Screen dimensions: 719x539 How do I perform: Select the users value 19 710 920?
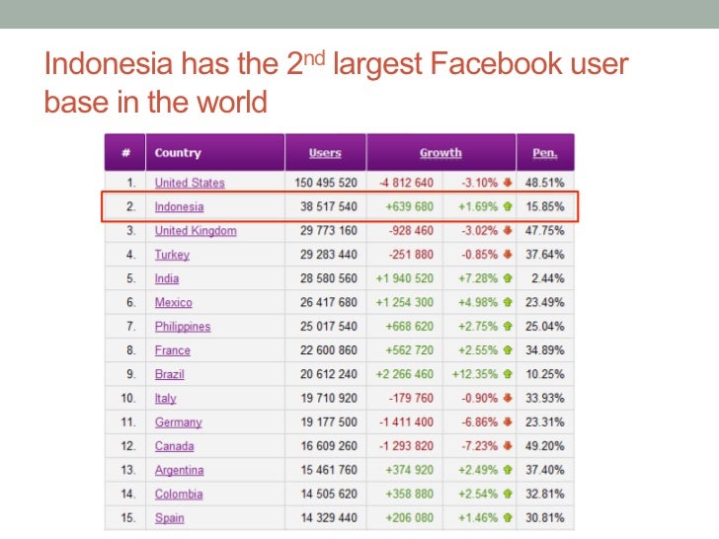[x=329, y=398]
